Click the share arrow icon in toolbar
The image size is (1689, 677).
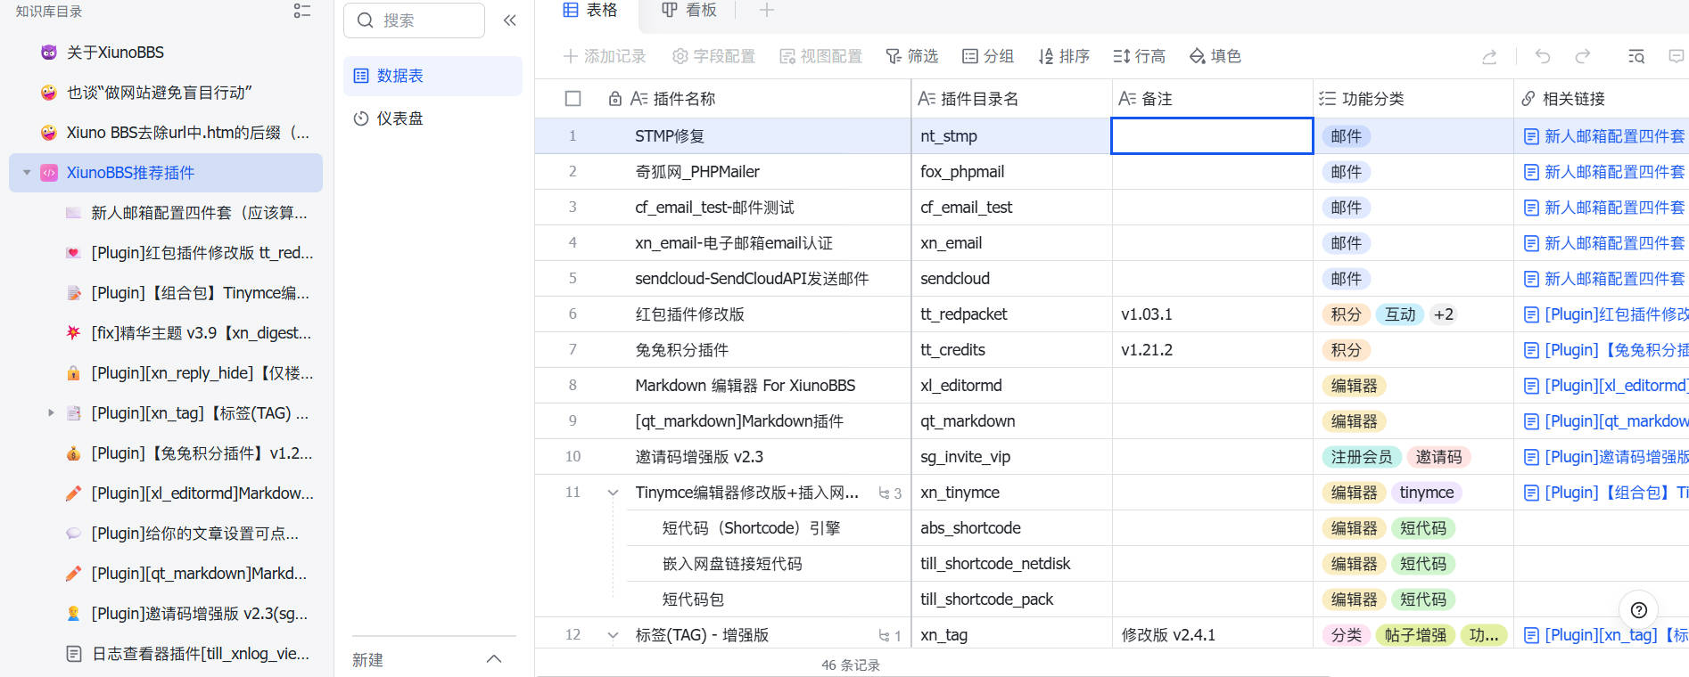click(x=1488, y=57)
